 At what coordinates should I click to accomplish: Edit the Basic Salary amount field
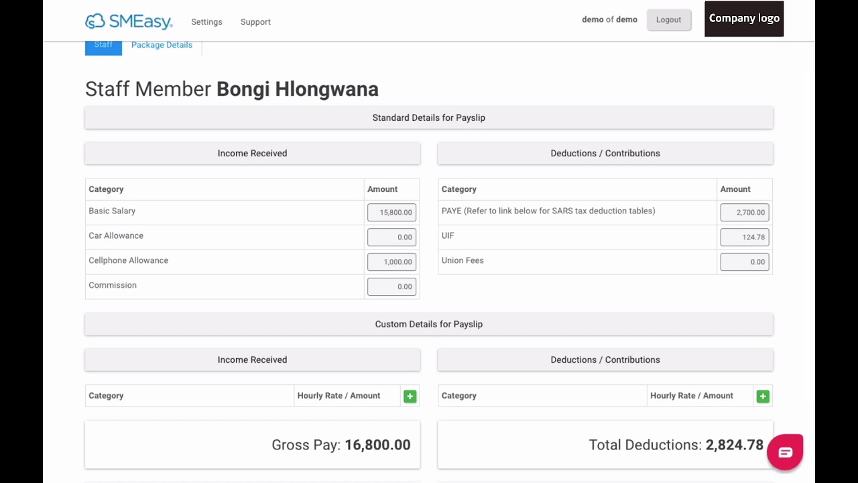pos(391,213)
